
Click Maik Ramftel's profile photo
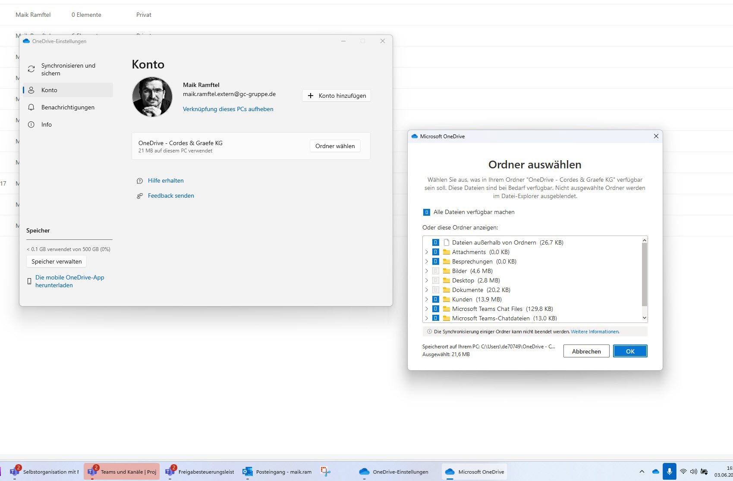pyautogui.click(x=152, y=97)
